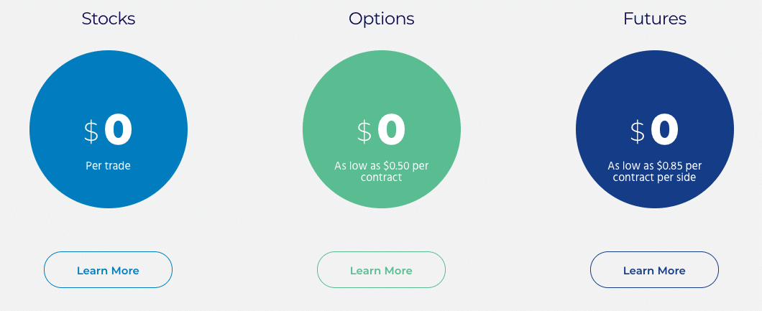Screen dimensions: 762x311
Task: Click the bold zero in the green Options circle
Action: (391, 129)
